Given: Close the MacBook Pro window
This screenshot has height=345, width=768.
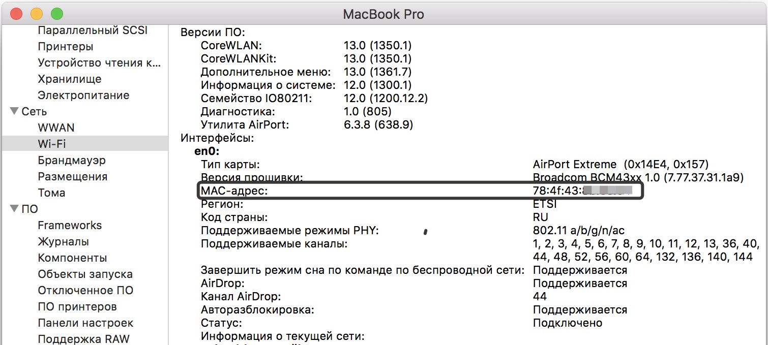Looking at the screenshot, I should 16,14.
